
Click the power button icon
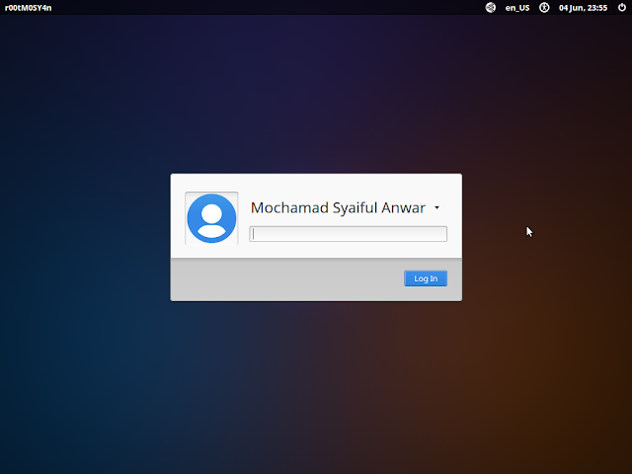(622, 7)
